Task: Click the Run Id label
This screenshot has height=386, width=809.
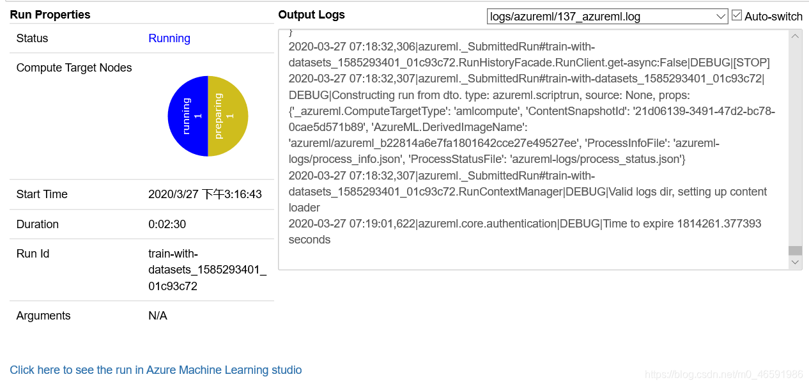Action: (x=33, y=254)
